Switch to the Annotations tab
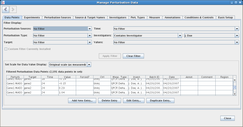 [172, 18]
